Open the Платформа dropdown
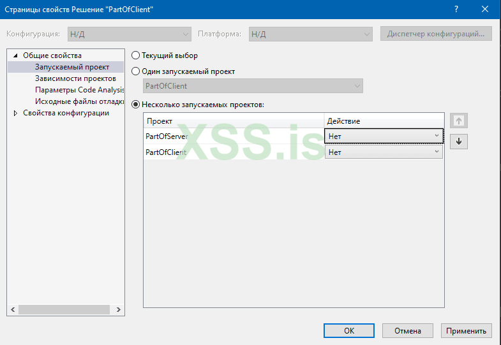Screen dimensions: 501x345 coord(311,34)
